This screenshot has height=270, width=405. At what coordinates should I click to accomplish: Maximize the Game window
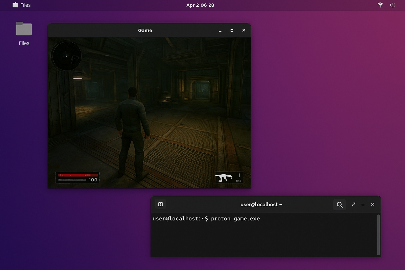coord(232,30)
